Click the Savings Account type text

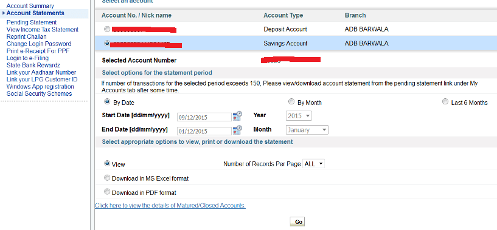[285, 43]
